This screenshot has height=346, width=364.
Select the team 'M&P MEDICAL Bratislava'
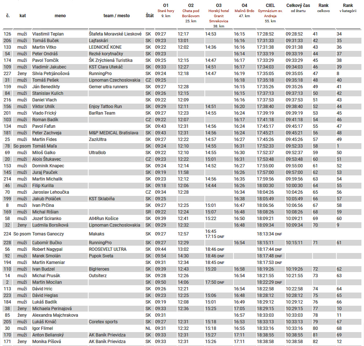(113, 133)
